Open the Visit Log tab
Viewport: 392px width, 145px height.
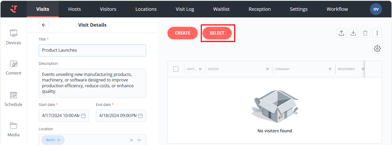tap(185, 9)
